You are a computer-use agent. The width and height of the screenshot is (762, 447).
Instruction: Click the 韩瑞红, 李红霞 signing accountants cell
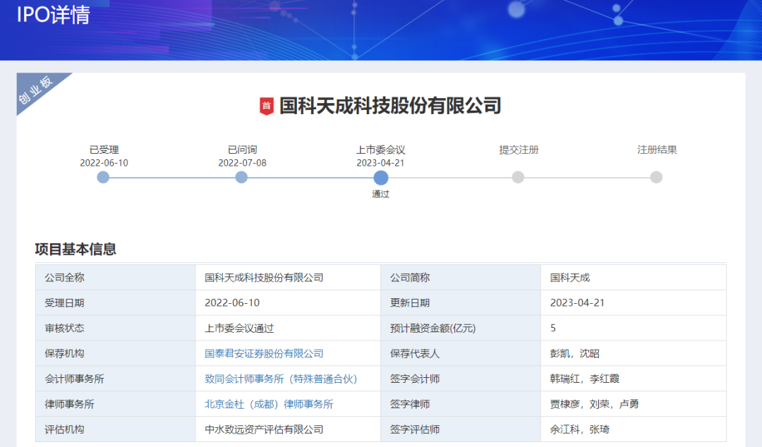pyautogui.click(x=633, y=379)
